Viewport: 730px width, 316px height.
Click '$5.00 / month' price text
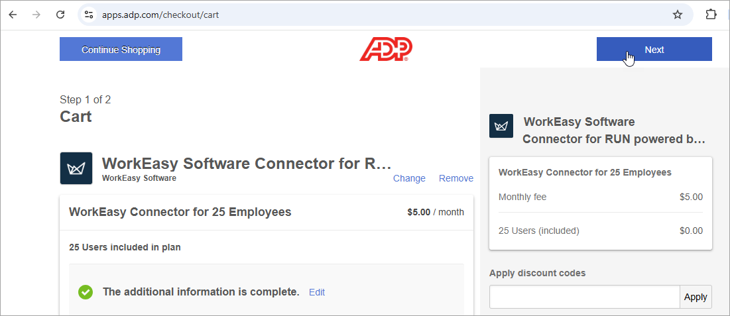[x=436, y=212]
